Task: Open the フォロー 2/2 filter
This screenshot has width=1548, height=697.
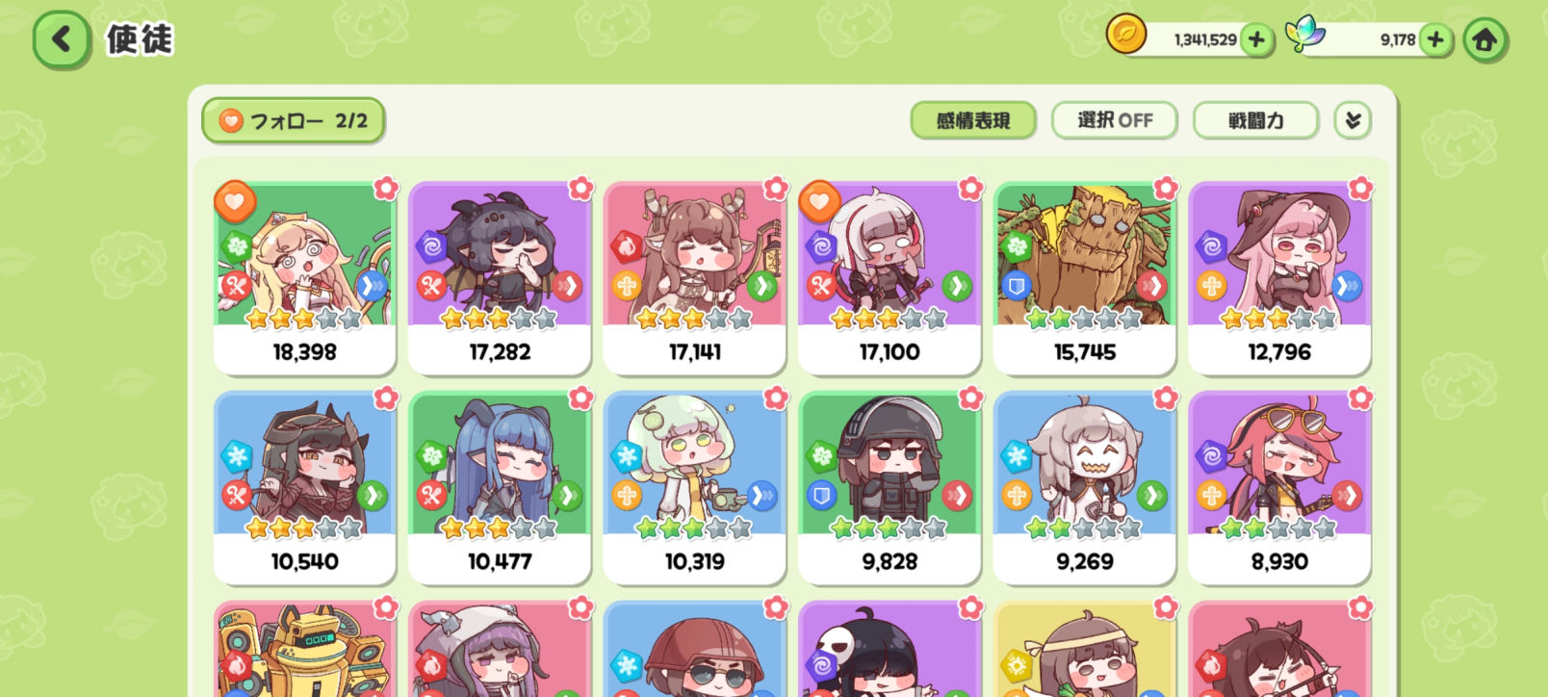Action: coord(293,120)
